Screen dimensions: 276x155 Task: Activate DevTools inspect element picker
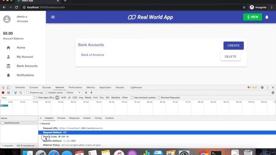(3, 87)
